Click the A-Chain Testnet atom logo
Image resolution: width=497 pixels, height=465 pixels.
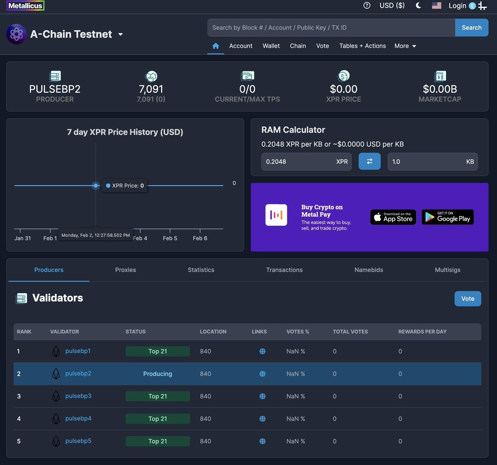pos(16,34)
